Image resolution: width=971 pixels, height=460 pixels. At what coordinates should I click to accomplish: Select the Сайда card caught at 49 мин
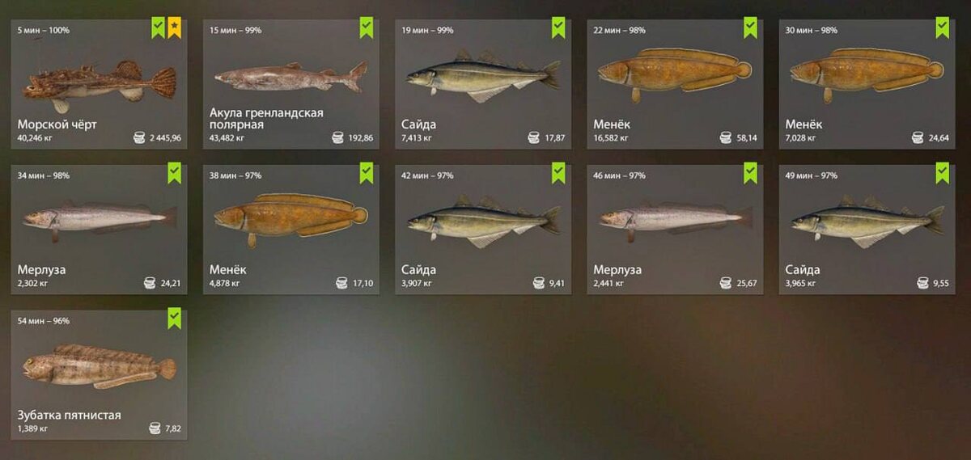pos(867,229)
